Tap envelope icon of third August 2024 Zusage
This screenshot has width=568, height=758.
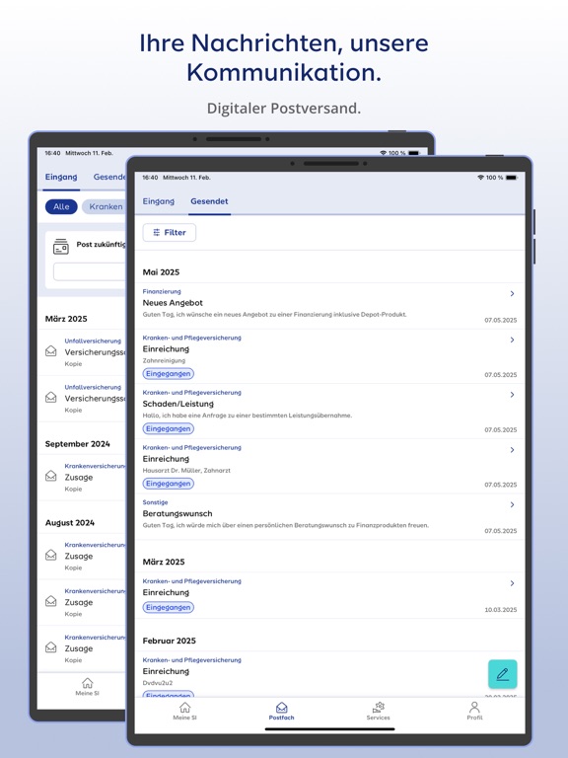[x=50, y=646]
